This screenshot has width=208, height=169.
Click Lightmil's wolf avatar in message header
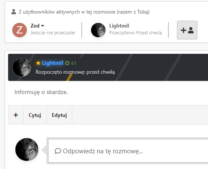point(22,67)
